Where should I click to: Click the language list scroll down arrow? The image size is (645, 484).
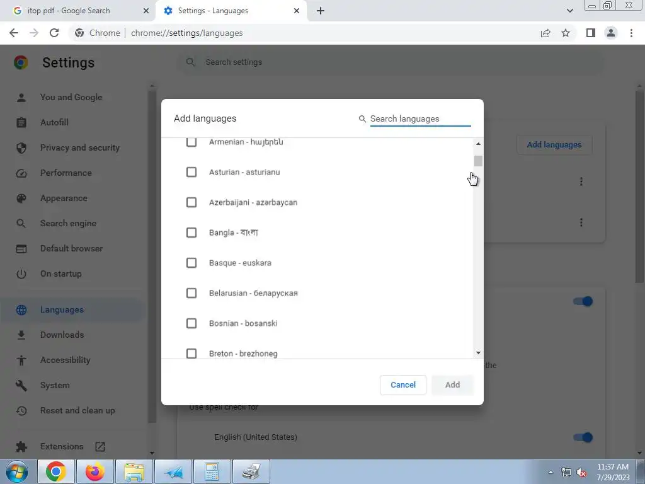coord(478,353)
